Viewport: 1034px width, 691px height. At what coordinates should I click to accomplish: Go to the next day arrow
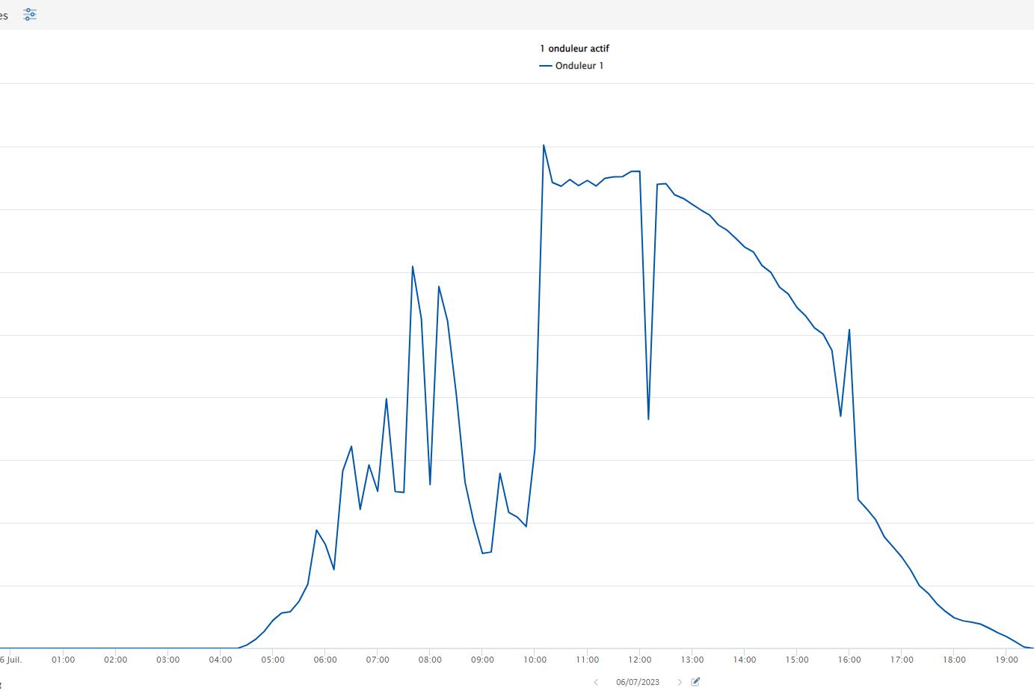click(x=680, y=682)
